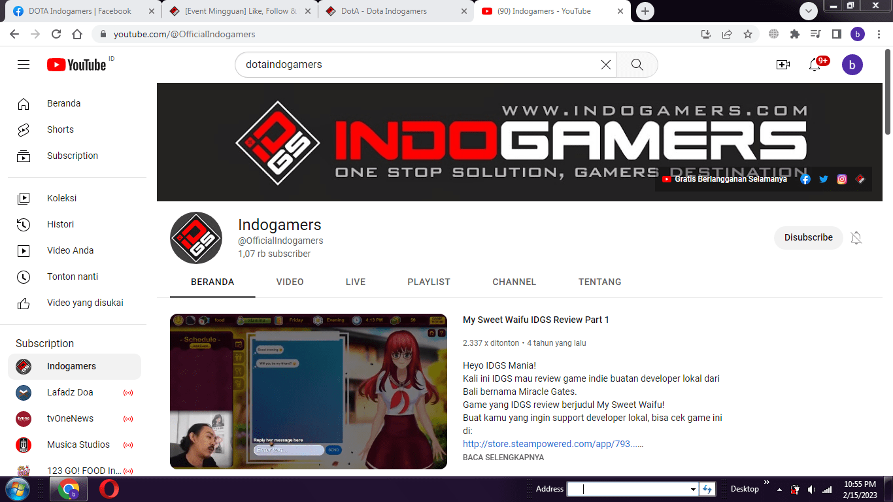The width and height of the screenshot is (893, 502).
Task: Switch to the PLAYLIST channel tab
Action: [x=429, y=282]
